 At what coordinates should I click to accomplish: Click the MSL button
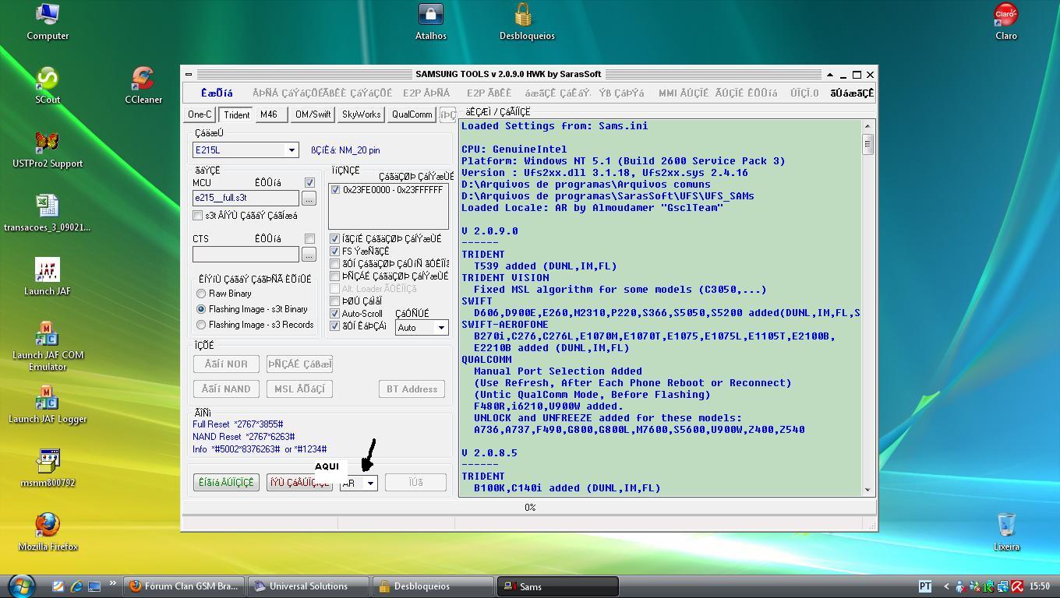click(299, 389)
